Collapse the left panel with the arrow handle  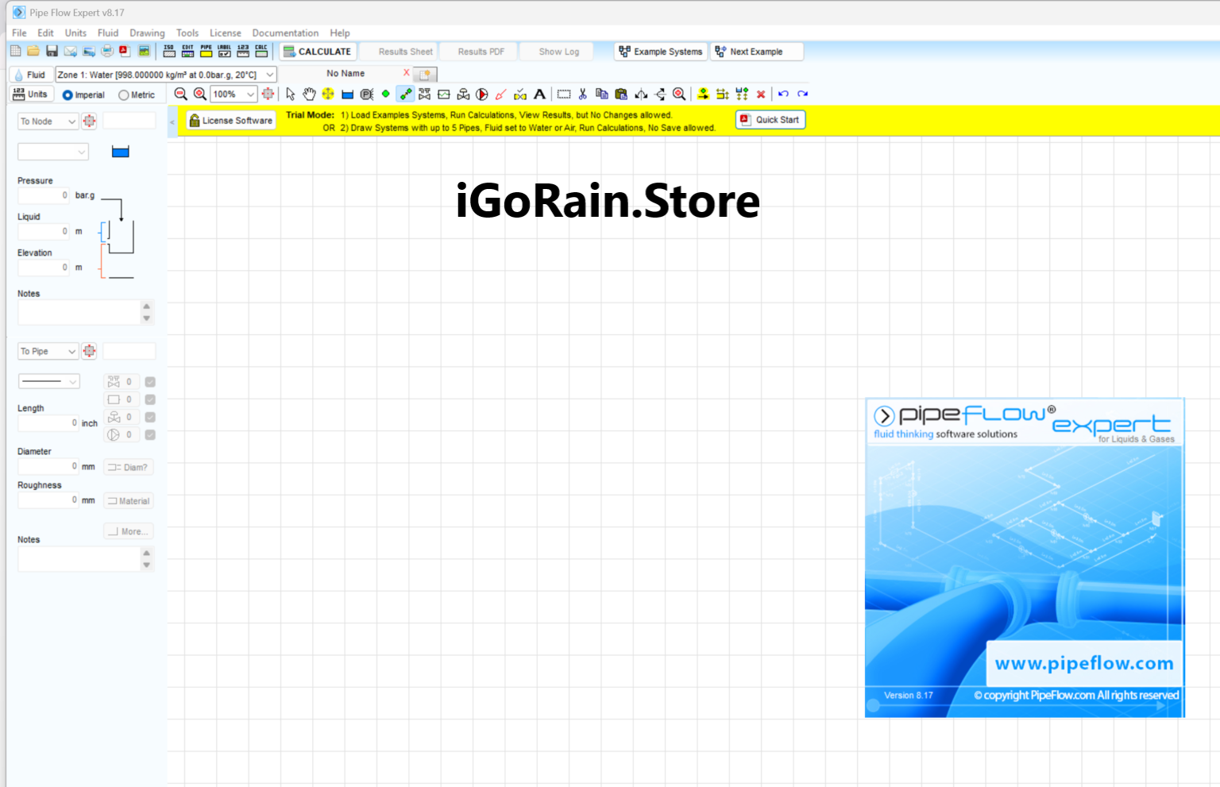(x=172, y=122)
